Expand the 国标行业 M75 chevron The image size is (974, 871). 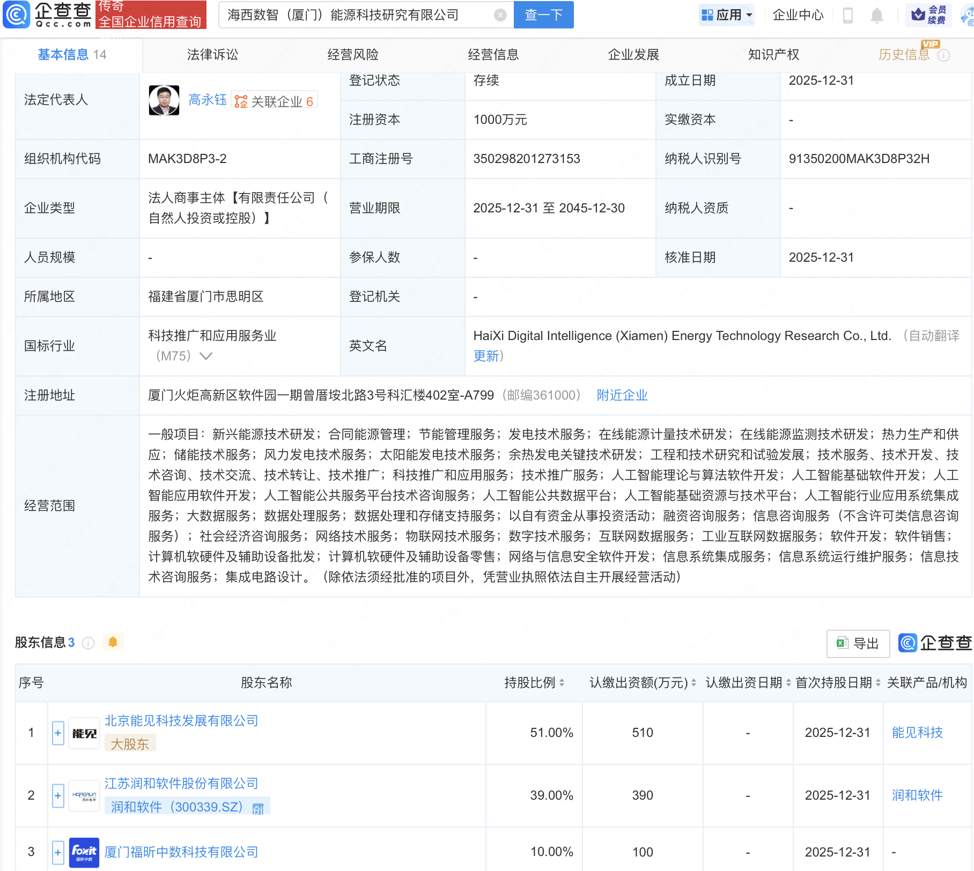206,356
